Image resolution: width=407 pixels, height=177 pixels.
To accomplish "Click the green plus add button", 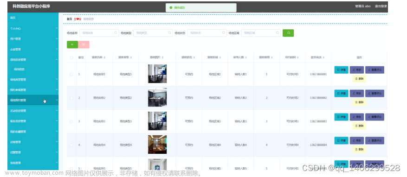I will [x=72, y=44].
